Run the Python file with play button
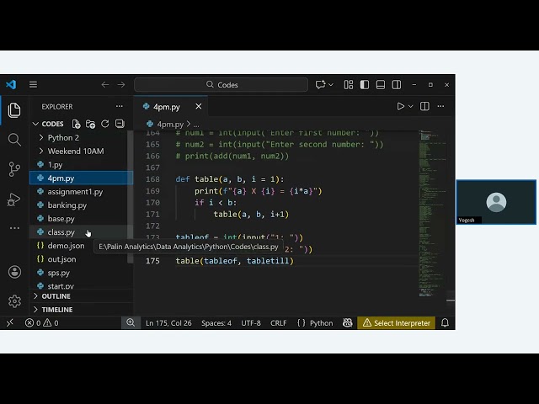 (x=401, y=107)
